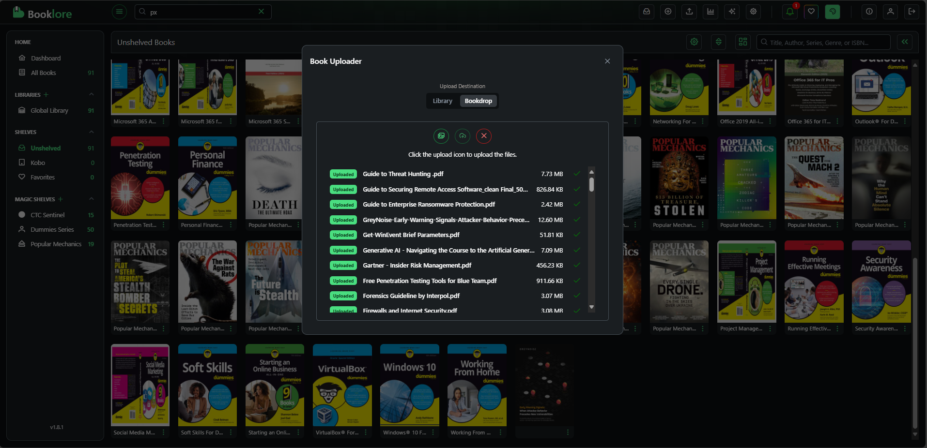Image resolution: width=927 pixels, height=448 pixels.
Task: Click the cloud upload icon in Book Uploader
Action: pos(463,136)
